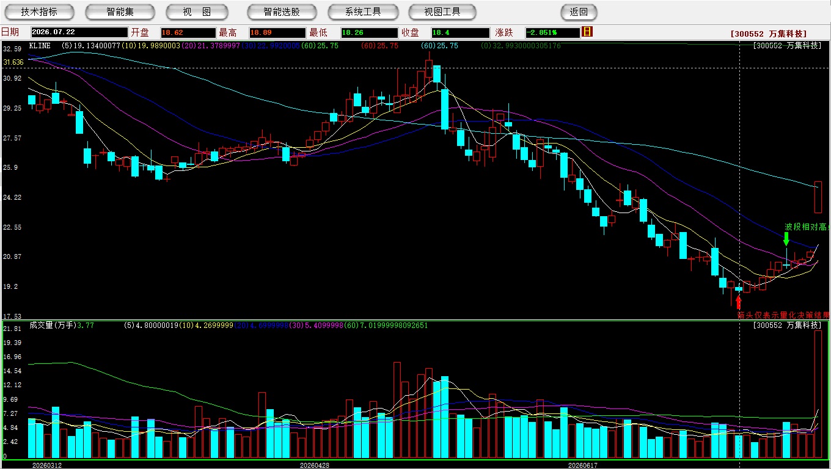Click the 31.636 price level label
Viewport: 831px width, 469px height.
click(13, 62)
